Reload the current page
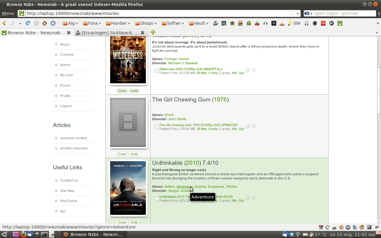This screenshot has height=238, width=381. 28,23
